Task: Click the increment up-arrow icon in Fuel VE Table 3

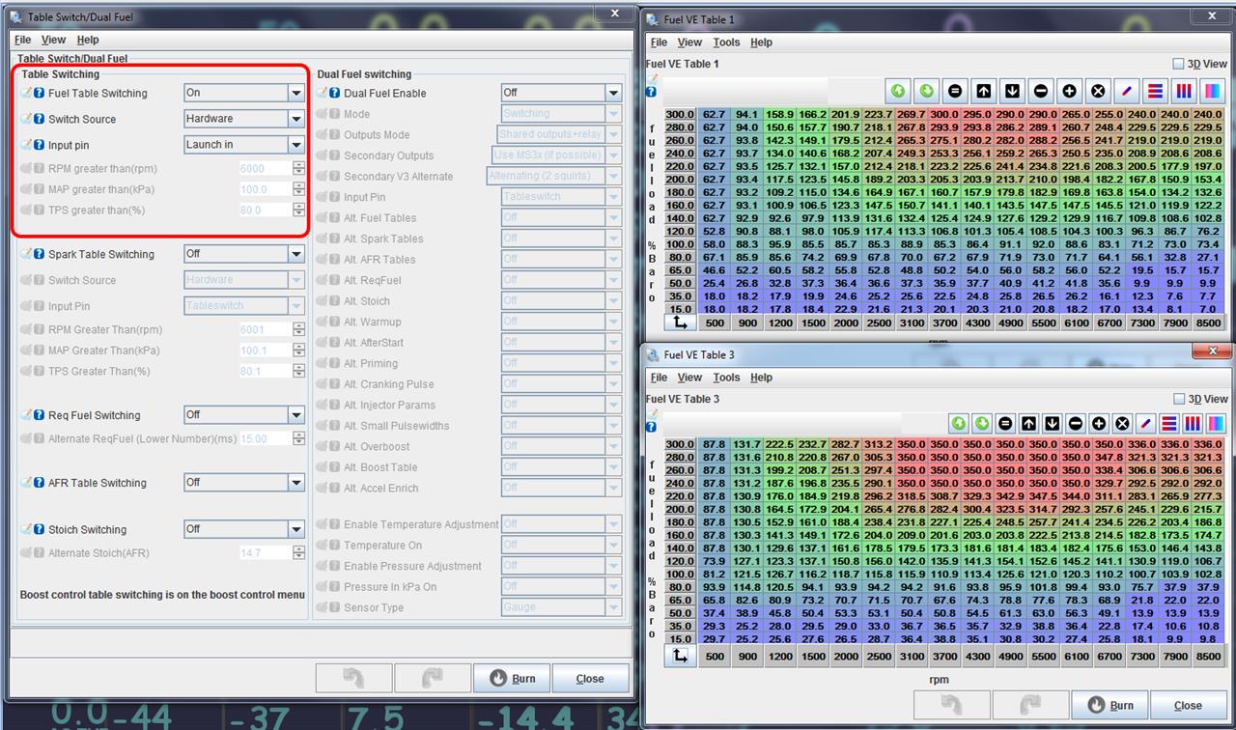Action: [1028, 423]
